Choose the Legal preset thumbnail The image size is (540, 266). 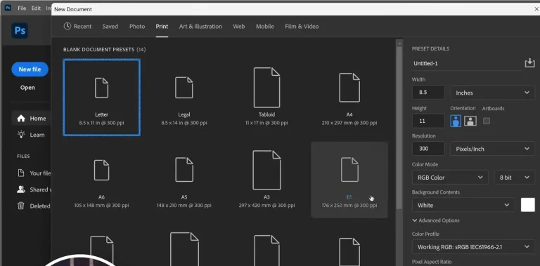tap(184, 98)
